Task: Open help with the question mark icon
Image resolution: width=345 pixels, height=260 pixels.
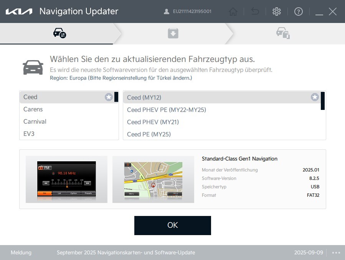Action: (x=298, y=11)
